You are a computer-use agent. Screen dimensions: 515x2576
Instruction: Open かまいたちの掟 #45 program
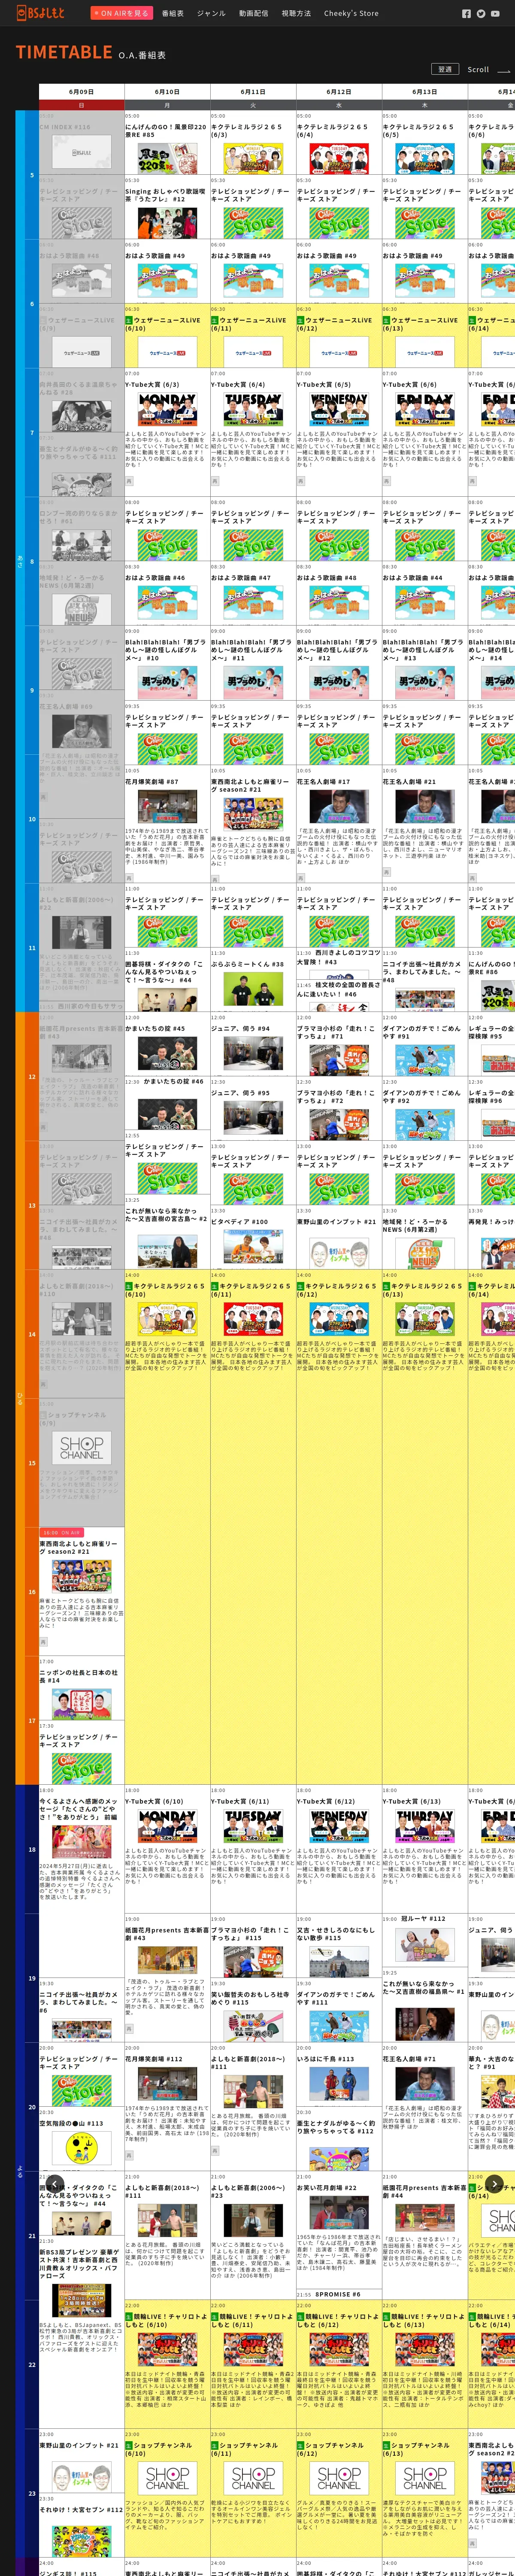tap(167, 1044)
